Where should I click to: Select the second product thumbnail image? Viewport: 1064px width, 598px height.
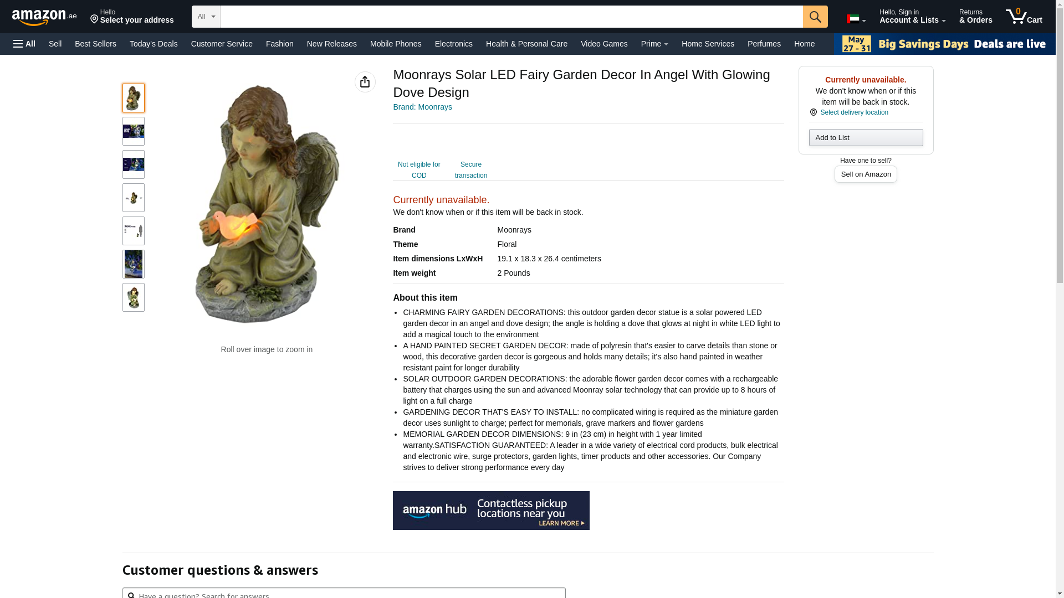tap(134, 131)
